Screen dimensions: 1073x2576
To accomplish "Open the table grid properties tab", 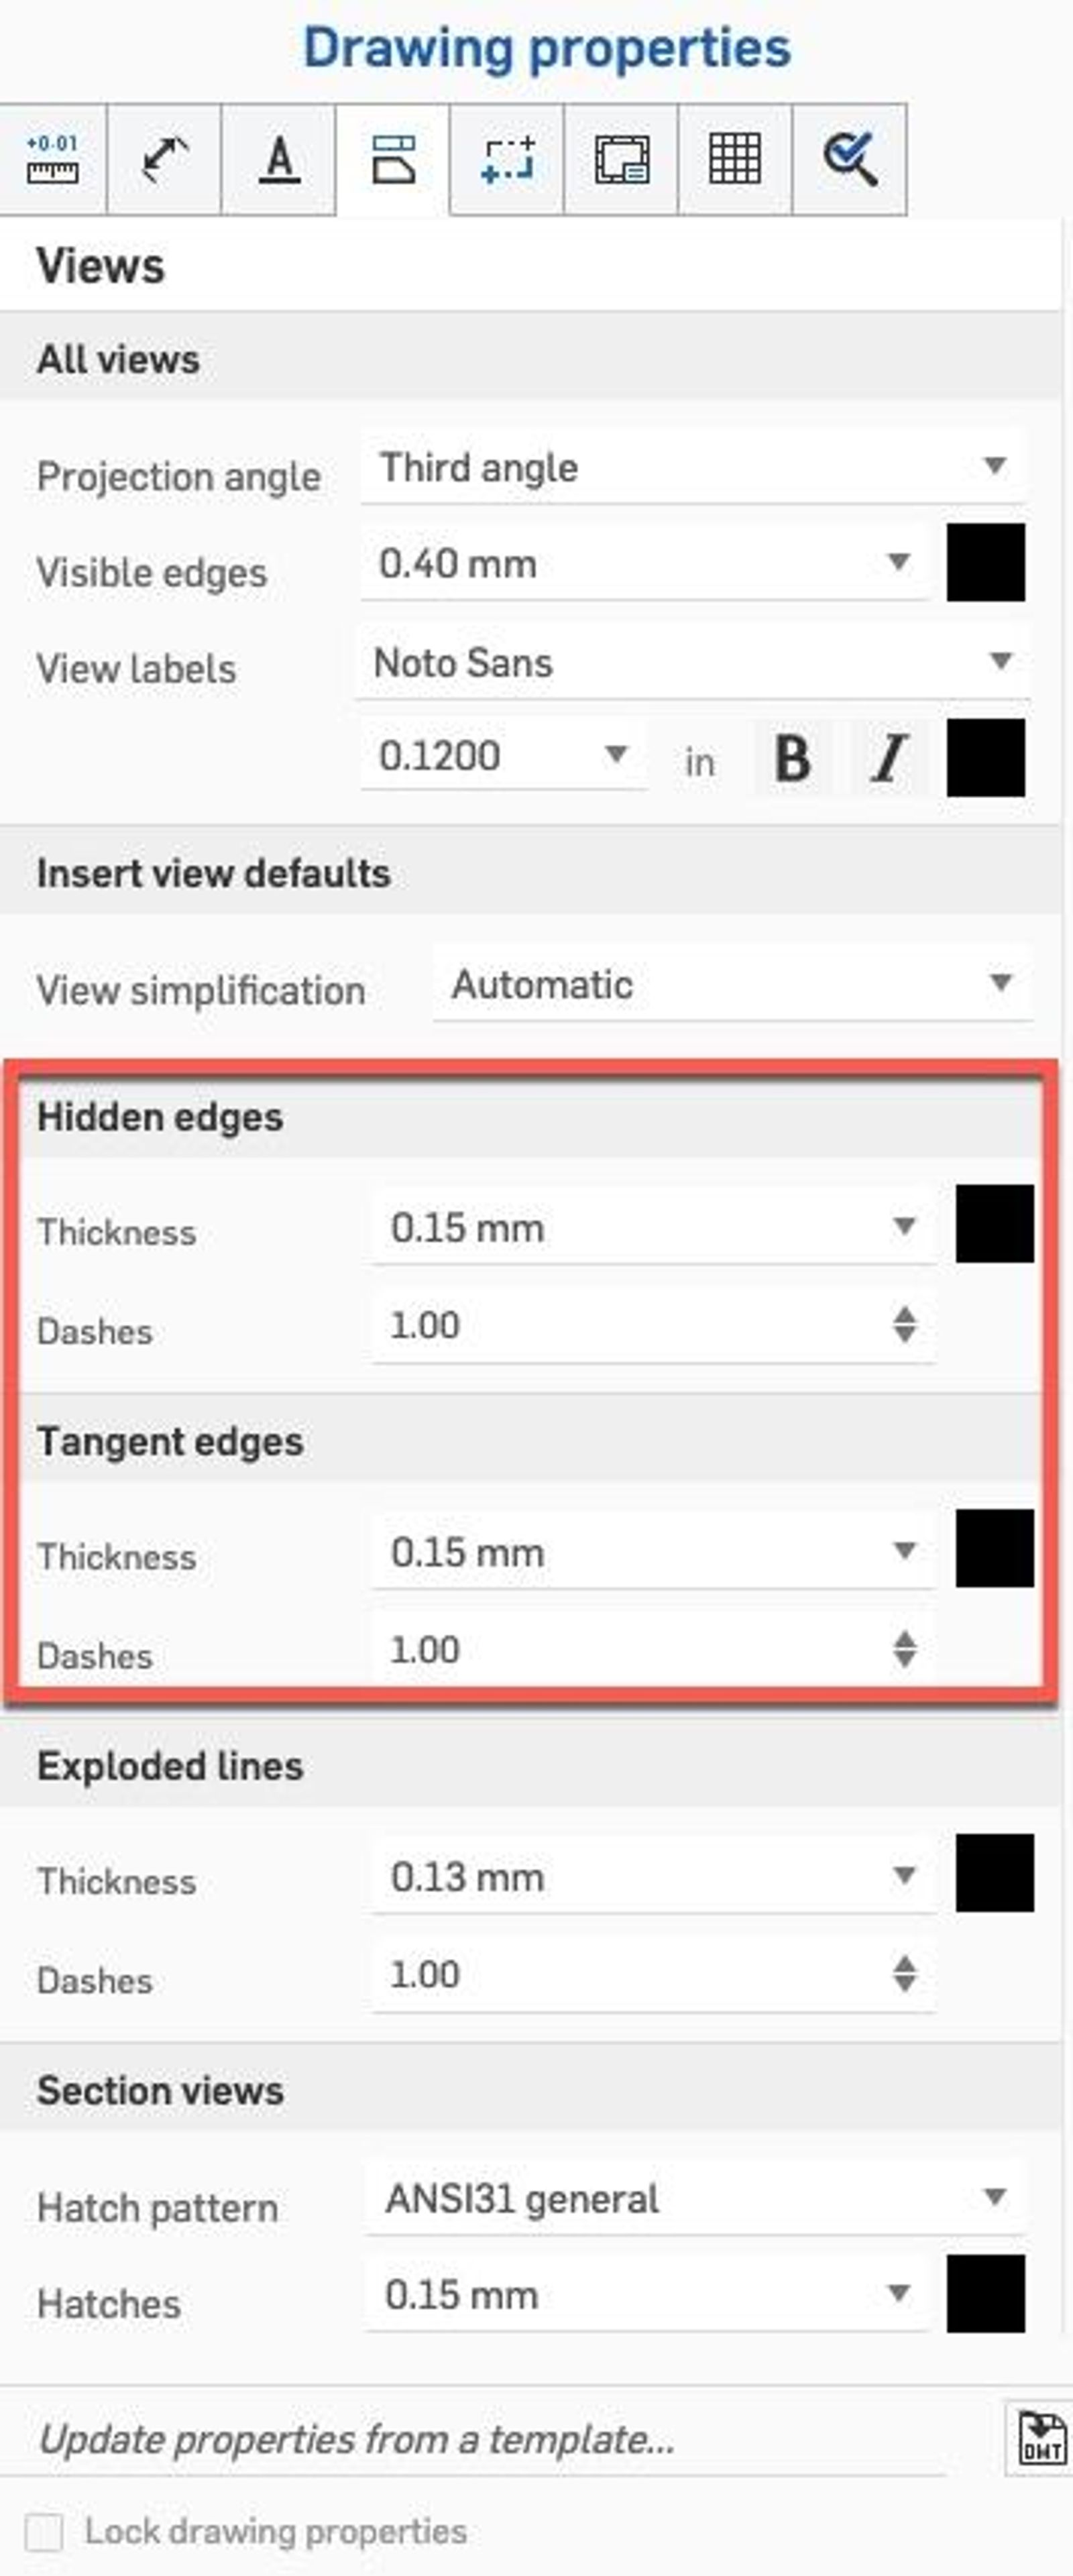I will click(x=735, y=159).
